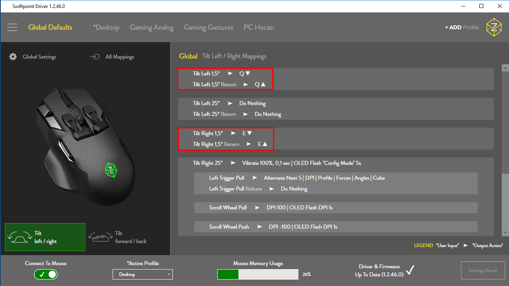
Task: Click the ADD Profile button
Action: (462, 27)
